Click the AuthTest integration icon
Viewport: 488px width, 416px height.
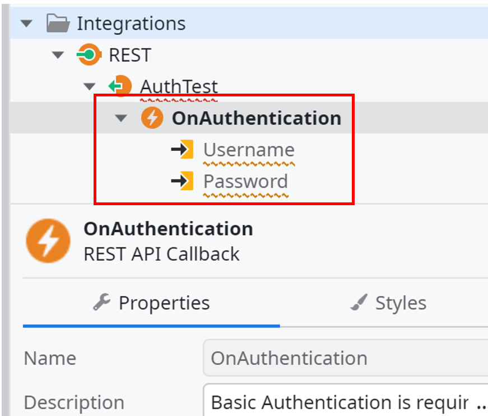point(120,86)
